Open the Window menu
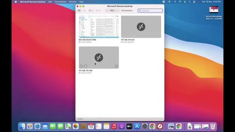This screenshot has height=132, width=235. pos(73,2)
